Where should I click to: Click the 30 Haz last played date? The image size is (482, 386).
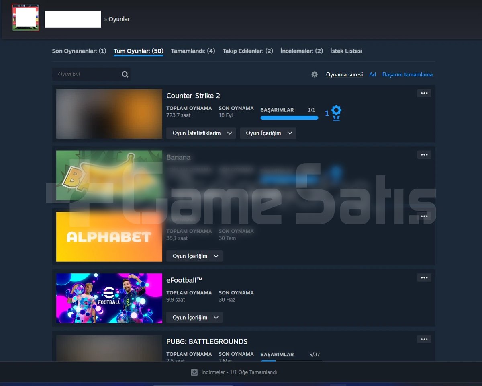point(227,300)
